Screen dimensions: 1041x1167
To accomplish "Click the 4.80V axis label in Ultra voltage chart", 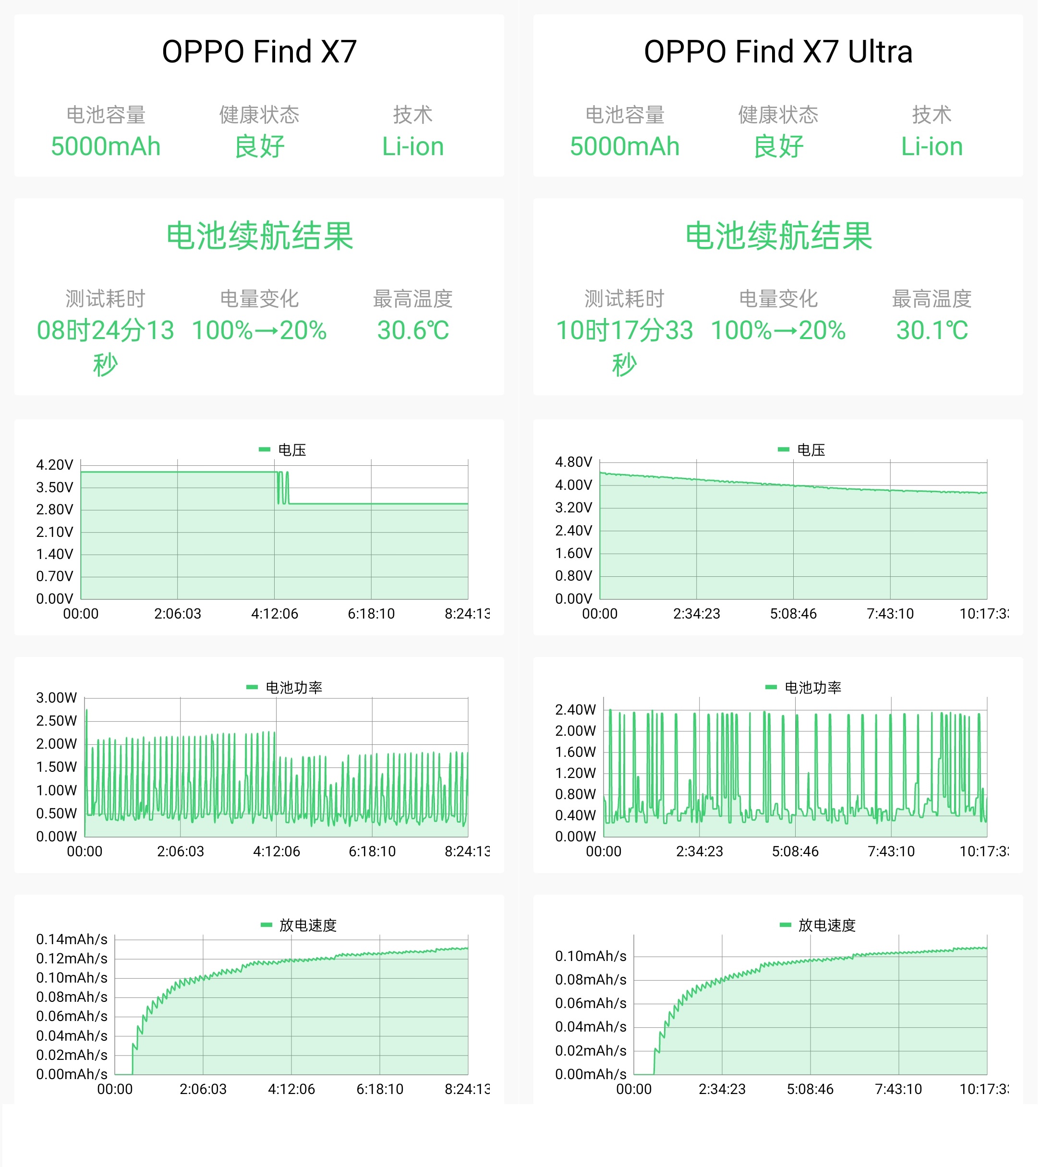I will pos(575,463).
